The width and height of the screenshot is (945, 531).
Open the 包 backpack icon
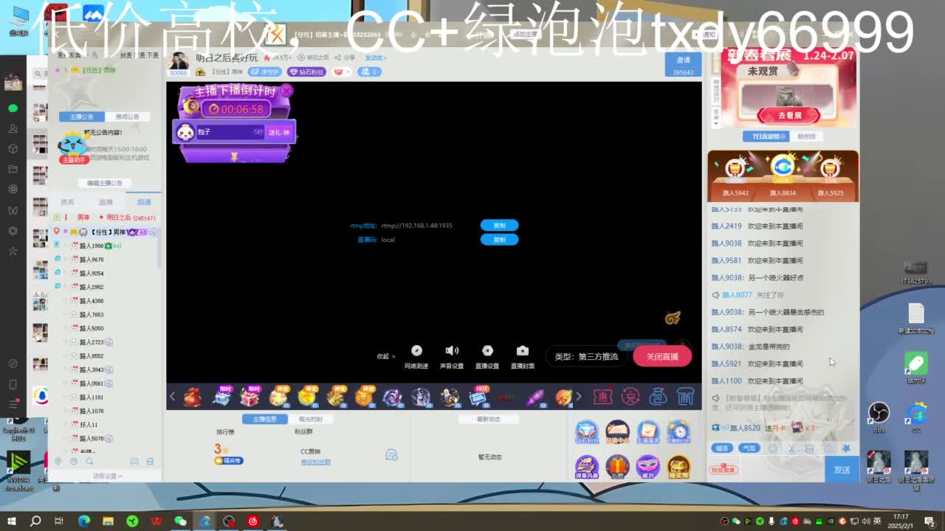click(658, 397)
